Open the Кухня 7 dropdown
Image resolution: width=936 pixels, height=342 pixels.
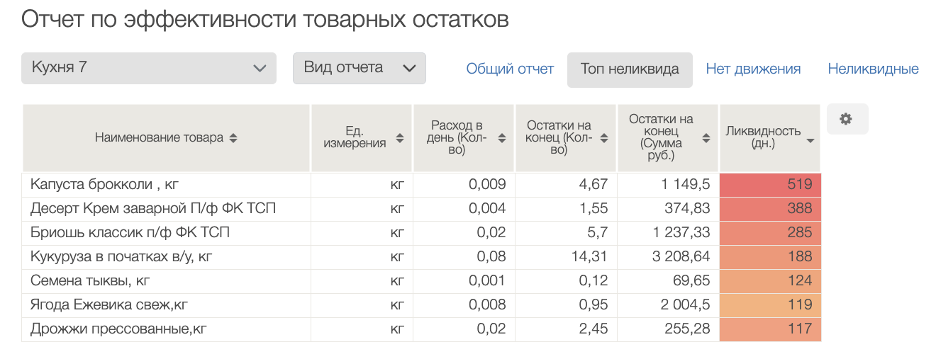[x=148, y=68]
